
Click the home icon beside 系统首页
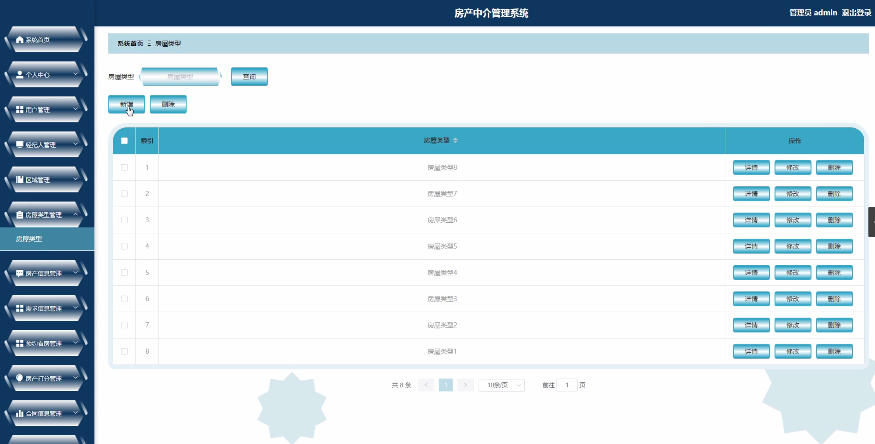coord(20,40)
